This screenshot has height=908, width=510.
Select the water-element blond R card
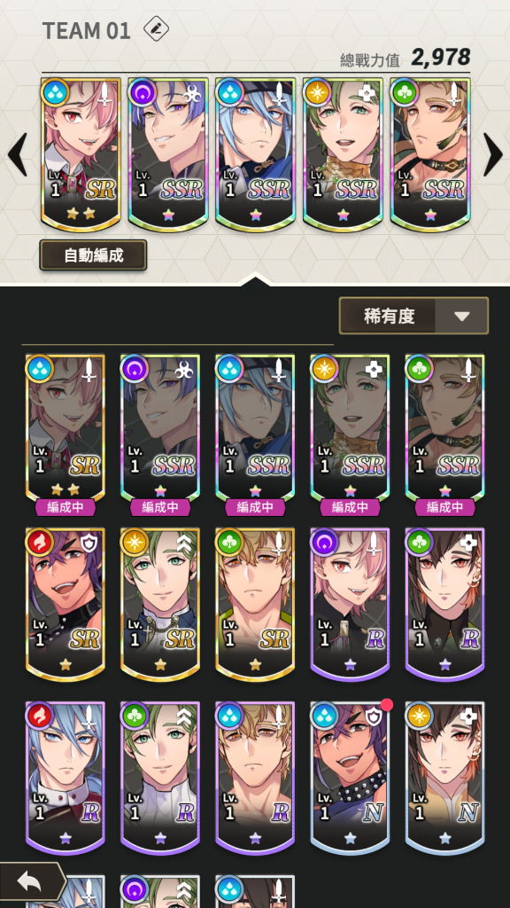255,779
